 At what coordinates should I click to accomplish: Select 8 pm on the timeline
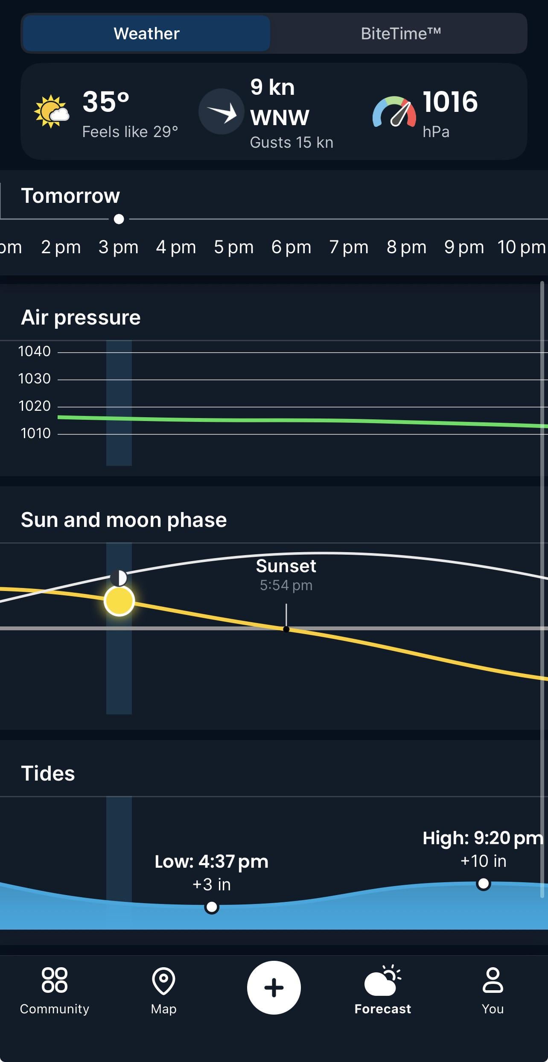click(x=406, y=247)
